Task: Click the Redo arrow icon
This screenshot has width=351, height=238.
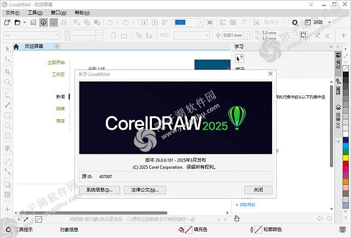Action: pyautogui.click(x=126, y=22)
